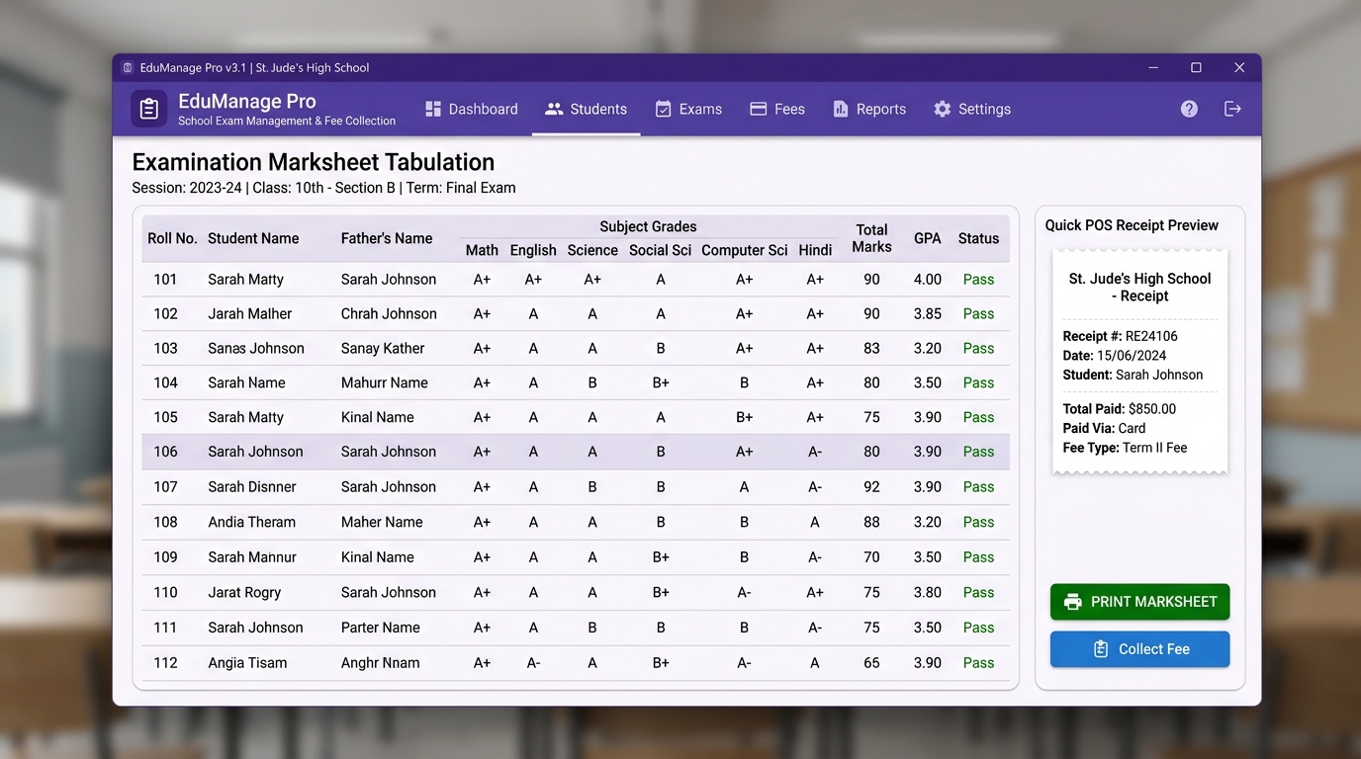Click the Settings gear icon
Screen dimensions: 1361x759
tap(943, 109)
